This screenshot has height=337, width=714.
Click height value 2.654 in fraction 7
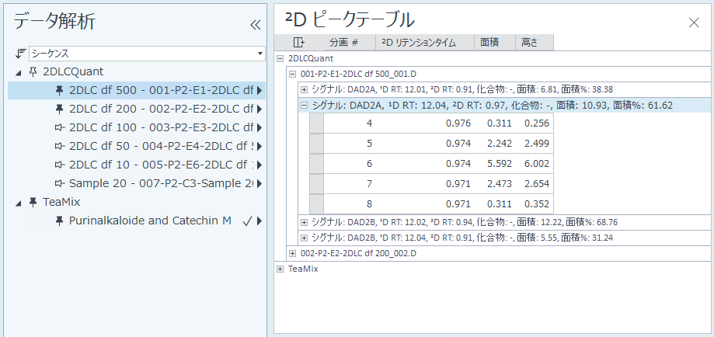(536, 183)
